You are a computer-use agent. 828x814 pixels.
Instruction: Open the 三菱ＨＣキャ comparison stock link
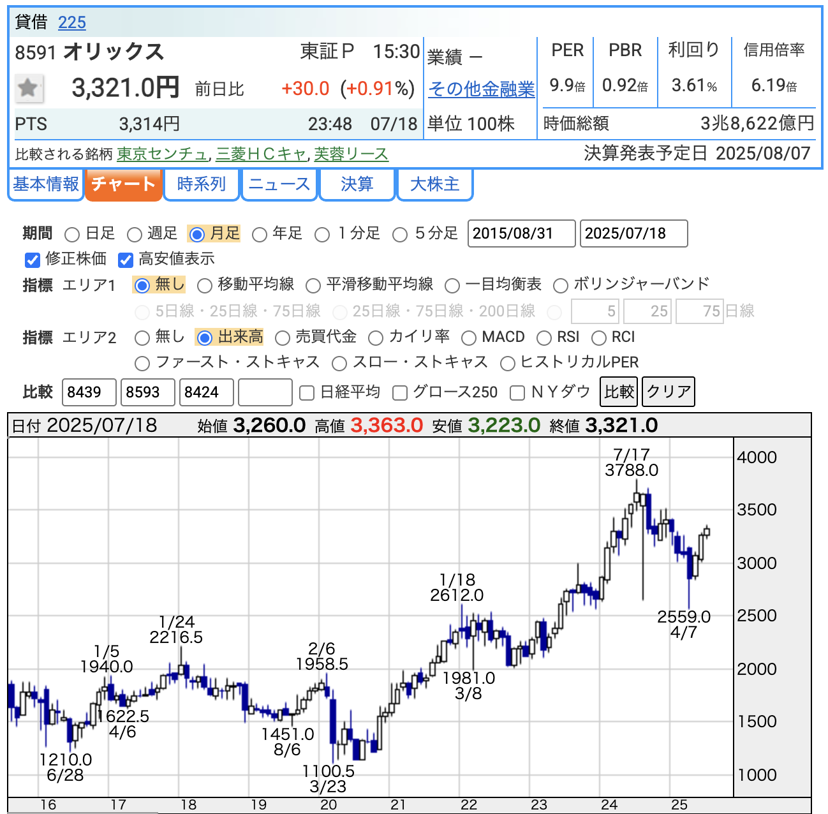click(262, 154)
